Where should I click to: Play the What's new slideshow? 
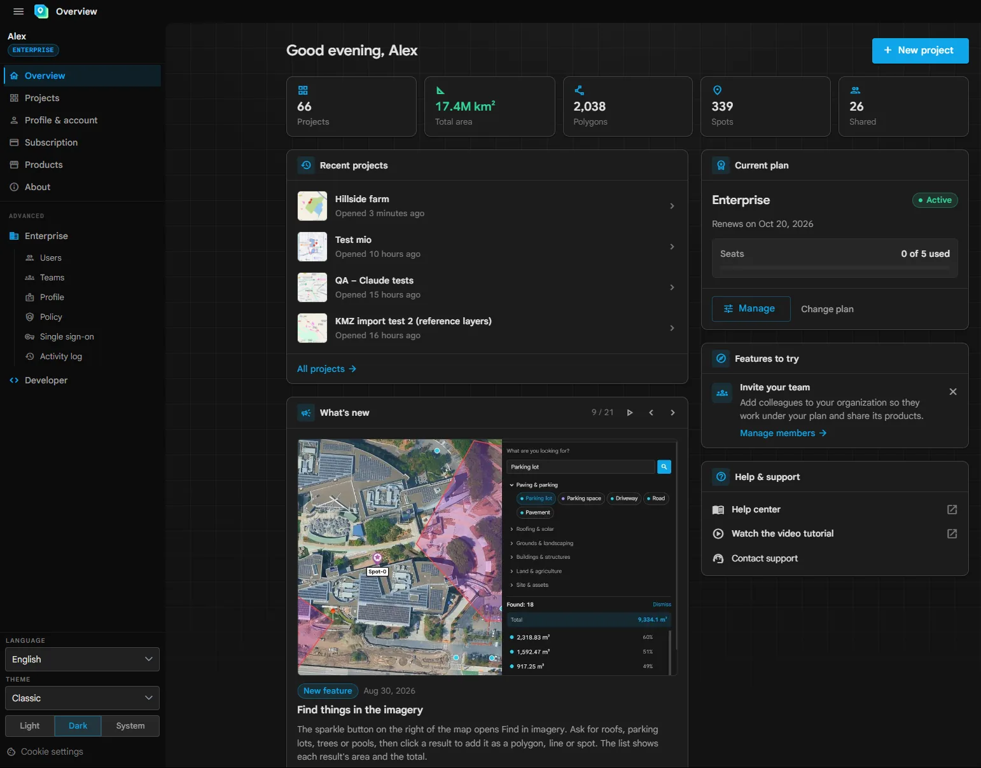click(x=630, y=413)
